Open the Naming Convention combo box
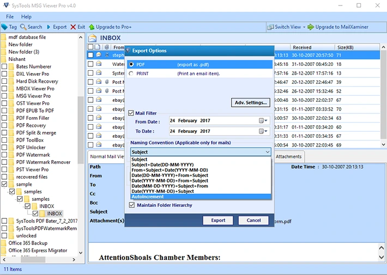 coord(201,152)
